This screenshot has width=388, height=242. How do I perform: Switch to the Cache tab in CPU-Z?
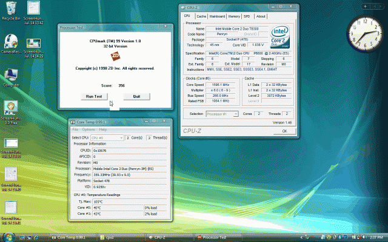[201, 16]
